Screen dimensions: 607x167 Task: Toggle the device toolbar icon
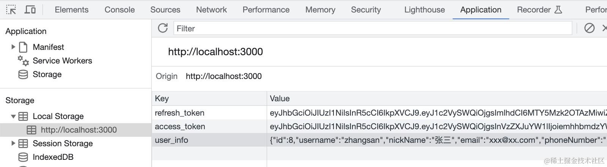click(x=30, y=9)
